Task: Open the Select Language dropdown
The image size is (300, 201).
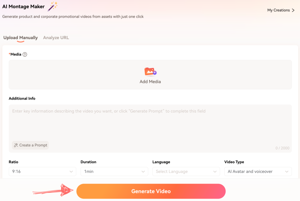Action: pyautogui.click(x=186, y=171)
